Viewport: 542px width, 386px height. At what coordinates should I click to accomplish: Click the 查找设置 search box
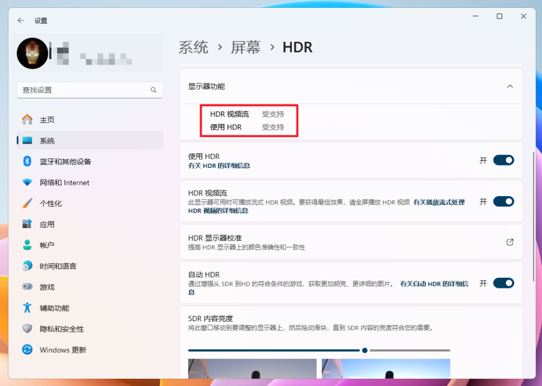pyautogui.click(x=90, y=90)
